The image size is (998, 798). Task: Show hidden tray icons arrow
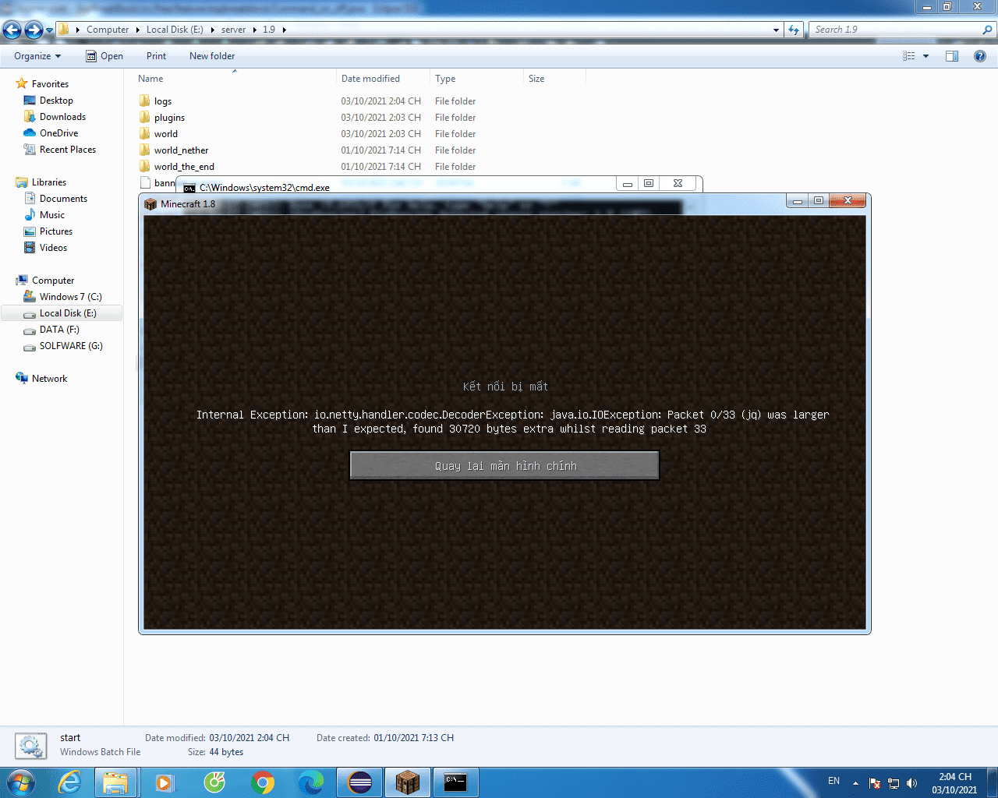point(855,783)
